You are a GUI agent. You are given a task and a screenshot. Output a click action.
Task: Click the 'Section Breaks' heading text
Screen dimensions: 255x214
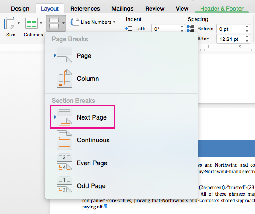click(73, 101)
